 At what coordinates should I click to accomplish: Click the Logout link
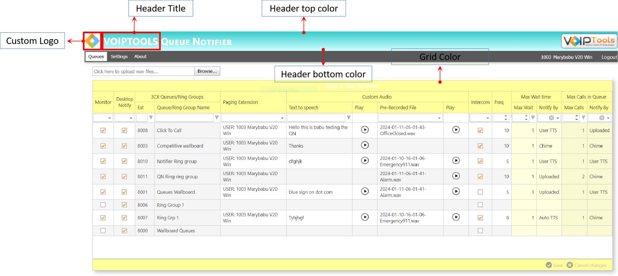click(x=609, y=57)
